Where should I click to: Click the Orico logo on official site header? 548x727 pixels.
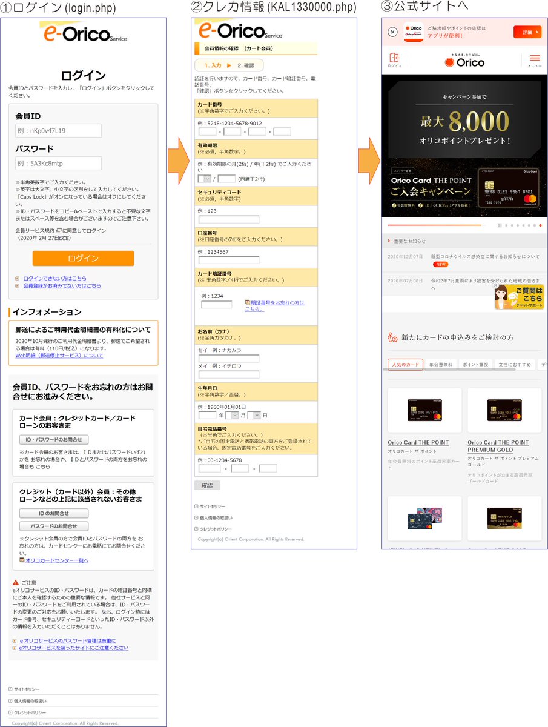[x=465, y=61]
